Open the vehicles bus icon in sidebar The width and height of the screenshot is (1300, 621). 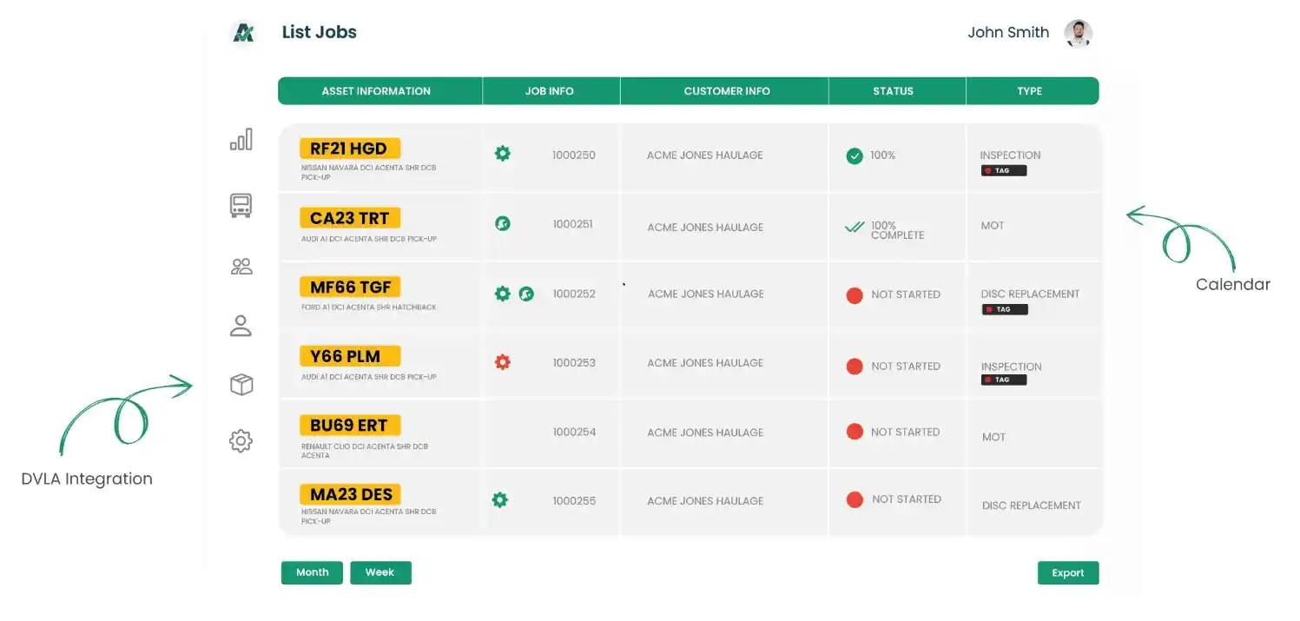(x=241, y=206)
